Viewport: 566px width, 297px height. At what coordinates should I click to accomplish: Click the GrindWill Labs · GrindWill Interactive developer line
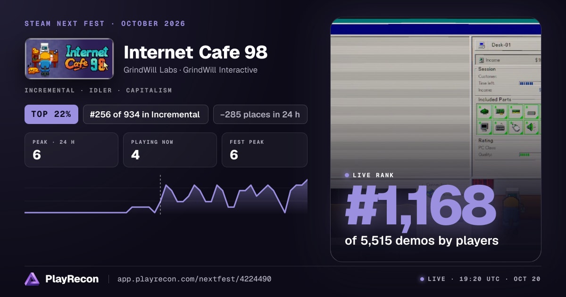pos(191,70)
